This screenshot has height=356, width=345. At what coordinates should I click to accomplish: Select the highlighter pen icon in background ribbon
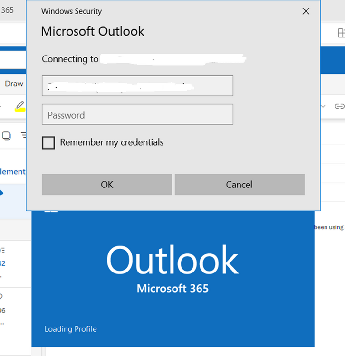[x=20, y=106]
